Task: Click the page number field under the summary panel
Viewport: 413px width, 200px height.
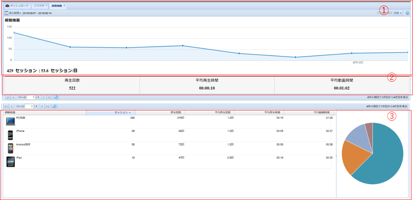Action: pos(31,97)
